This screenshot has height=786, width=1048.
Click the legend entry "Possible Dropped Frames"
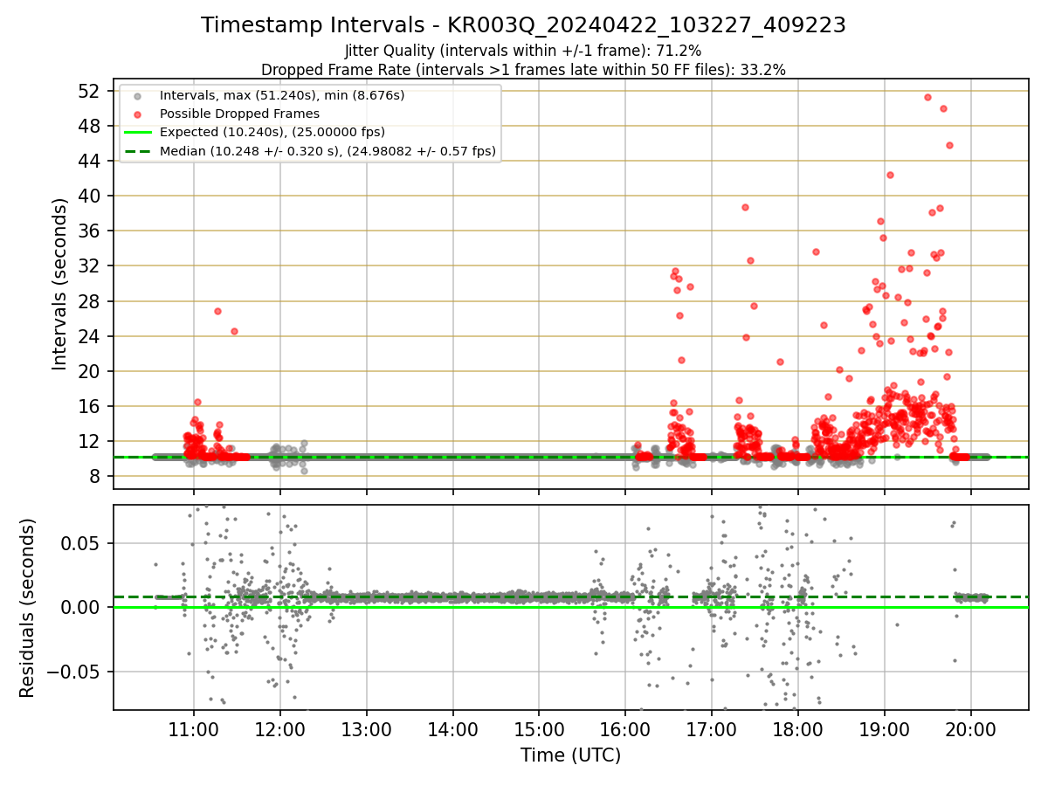coord(239,114)
